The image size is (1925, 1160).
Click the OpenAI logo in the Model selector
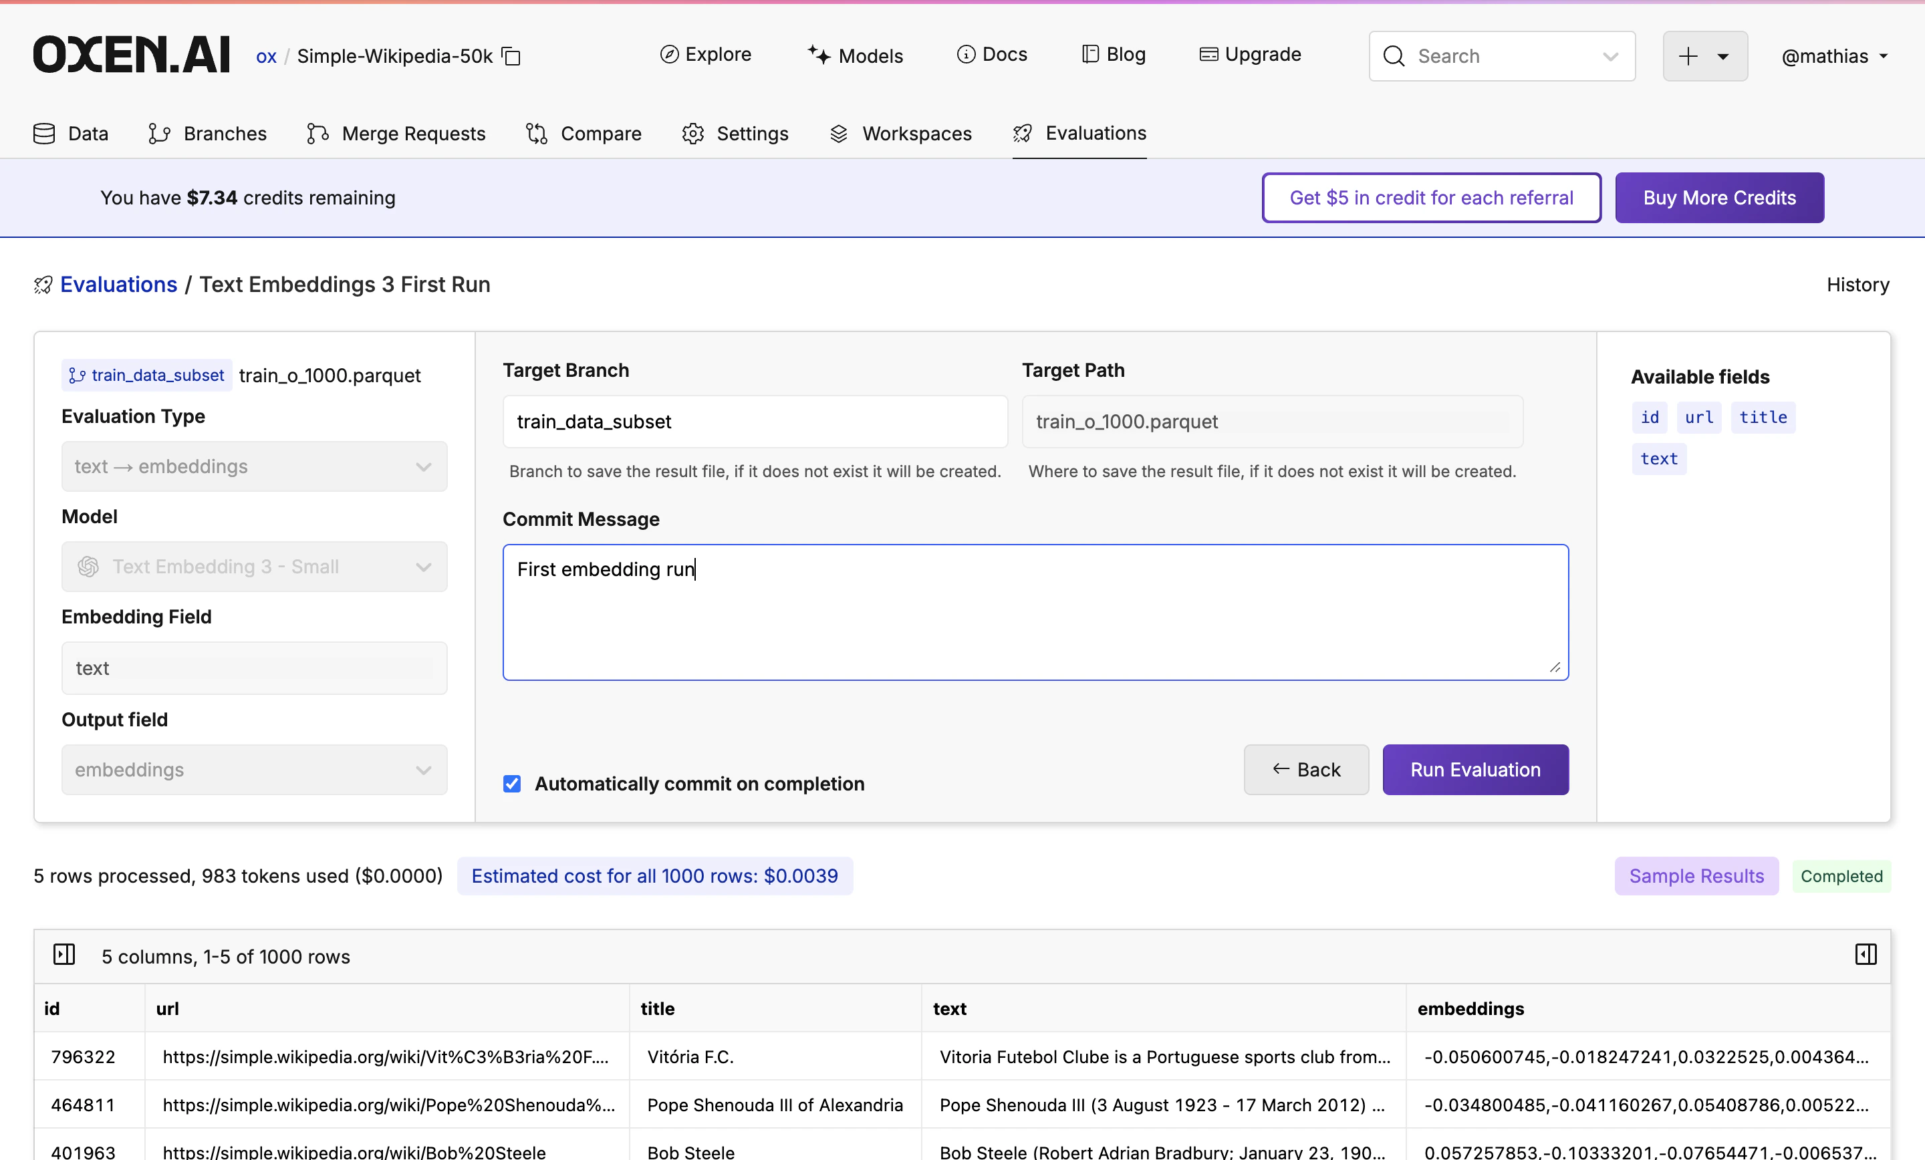[x=88, y=567]
